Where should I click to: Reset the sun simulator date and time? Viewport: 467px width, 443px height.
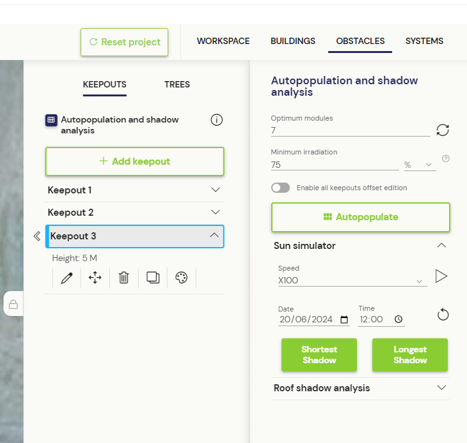tap(443, 315)
